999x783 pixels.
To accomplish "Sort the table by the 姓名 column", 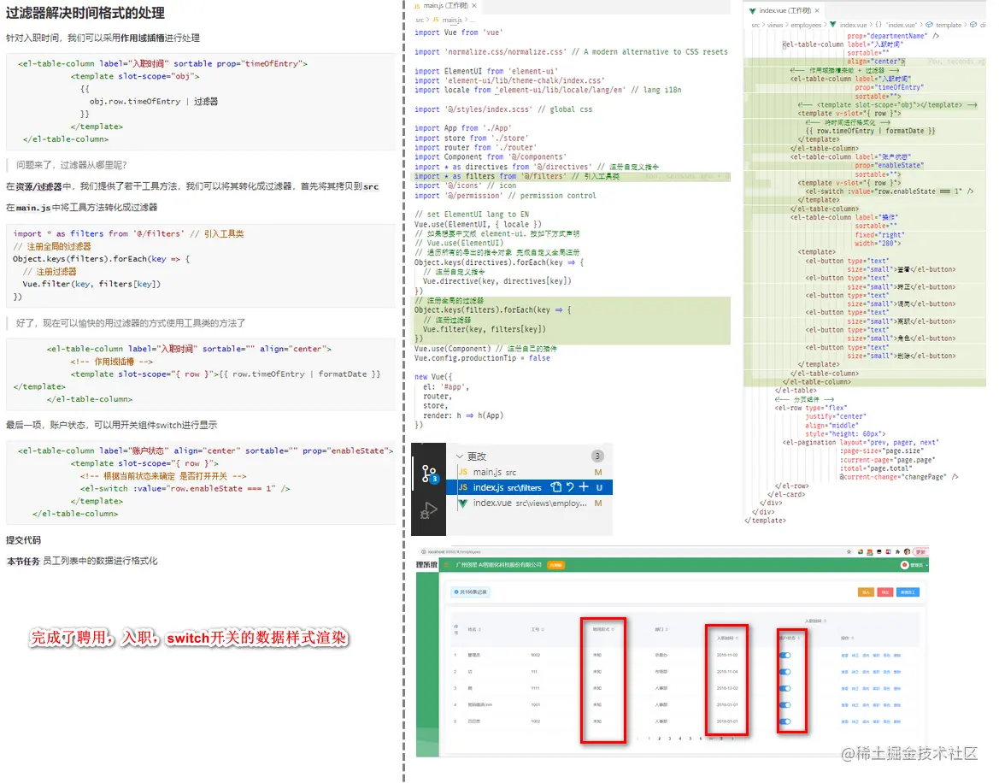I will click(474, 629).
